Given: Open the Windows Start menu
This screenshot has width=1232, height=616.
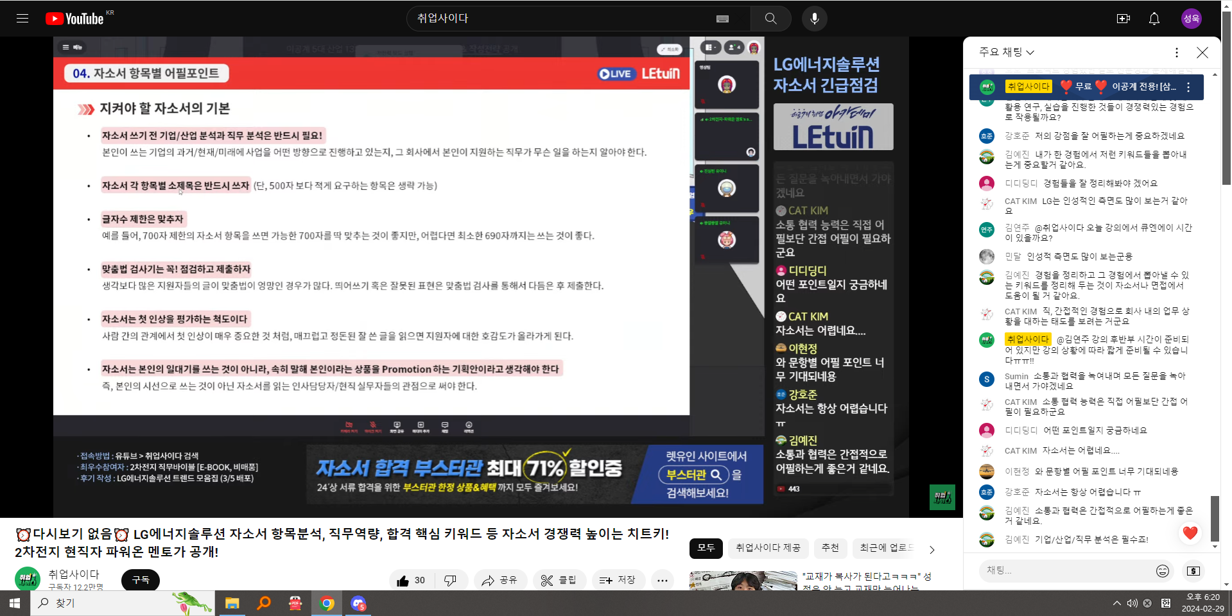Looking at the screenshot, I should pos(15,603).
